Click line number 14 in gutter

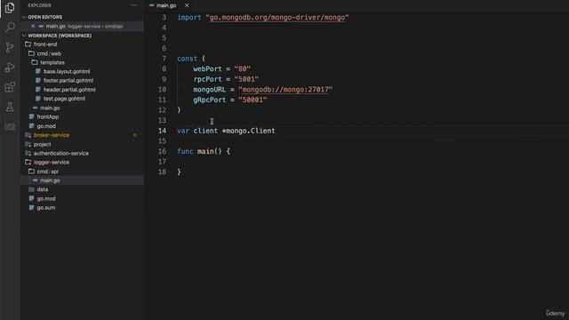[162, 131]
